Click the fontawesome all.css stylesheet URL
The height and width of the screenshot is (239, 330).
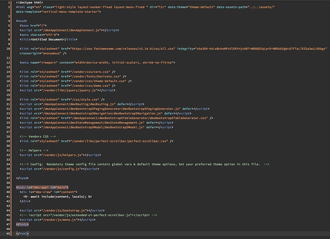(123, 49)
